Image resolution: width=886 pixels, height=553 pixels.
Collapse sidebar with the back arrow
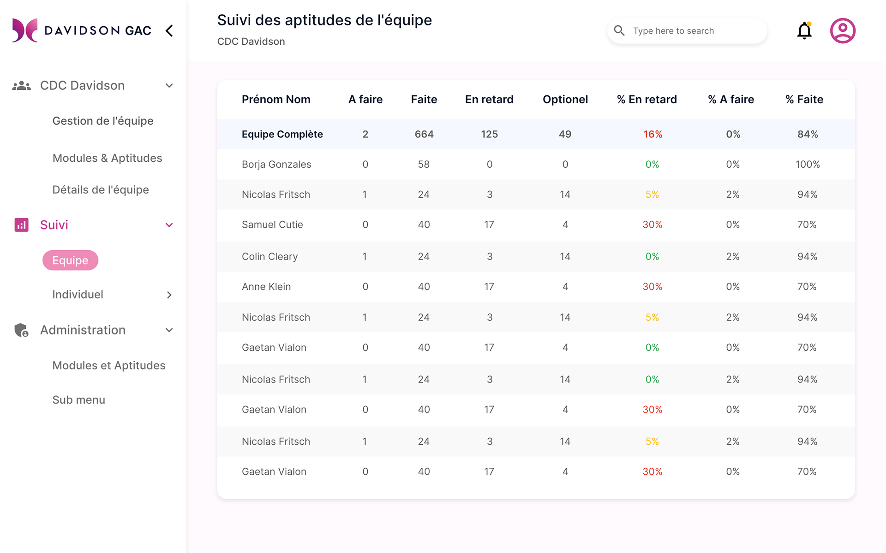point(169,31)
